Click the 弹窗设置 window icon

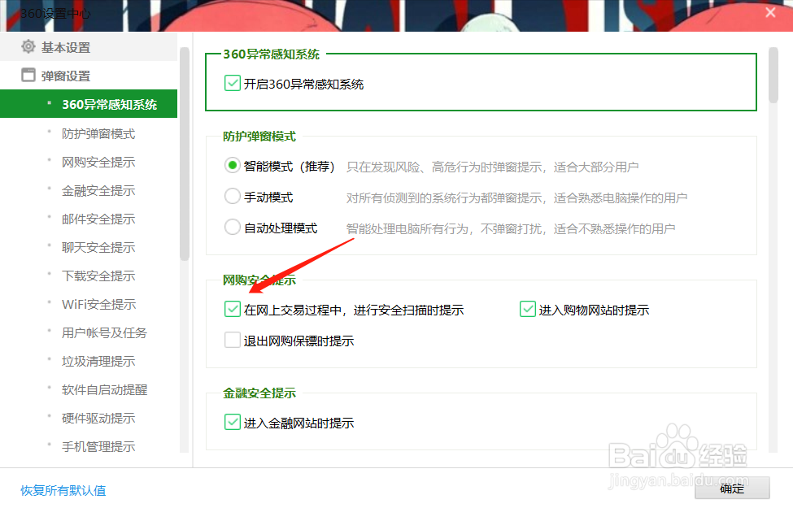click(28, 75)
